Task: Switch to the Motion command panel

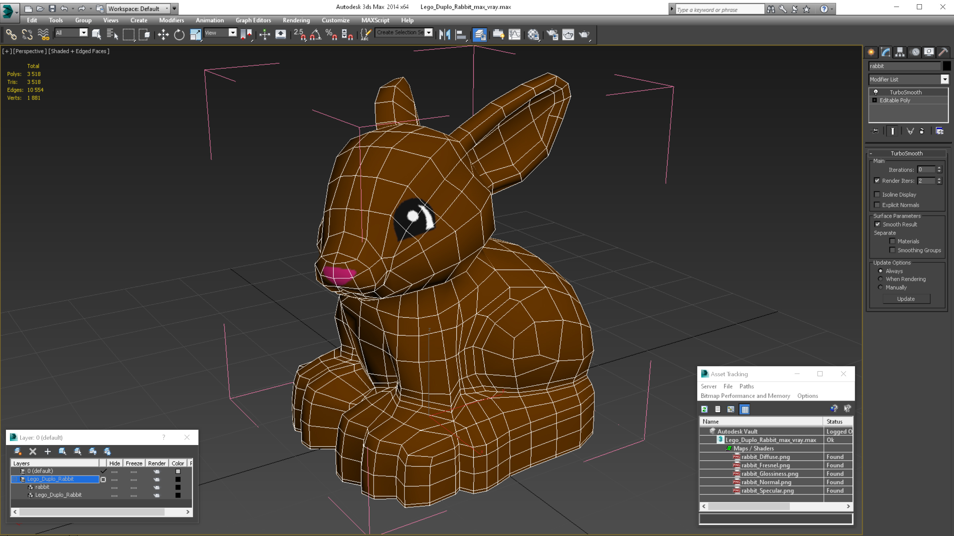Action: point(915,52)
